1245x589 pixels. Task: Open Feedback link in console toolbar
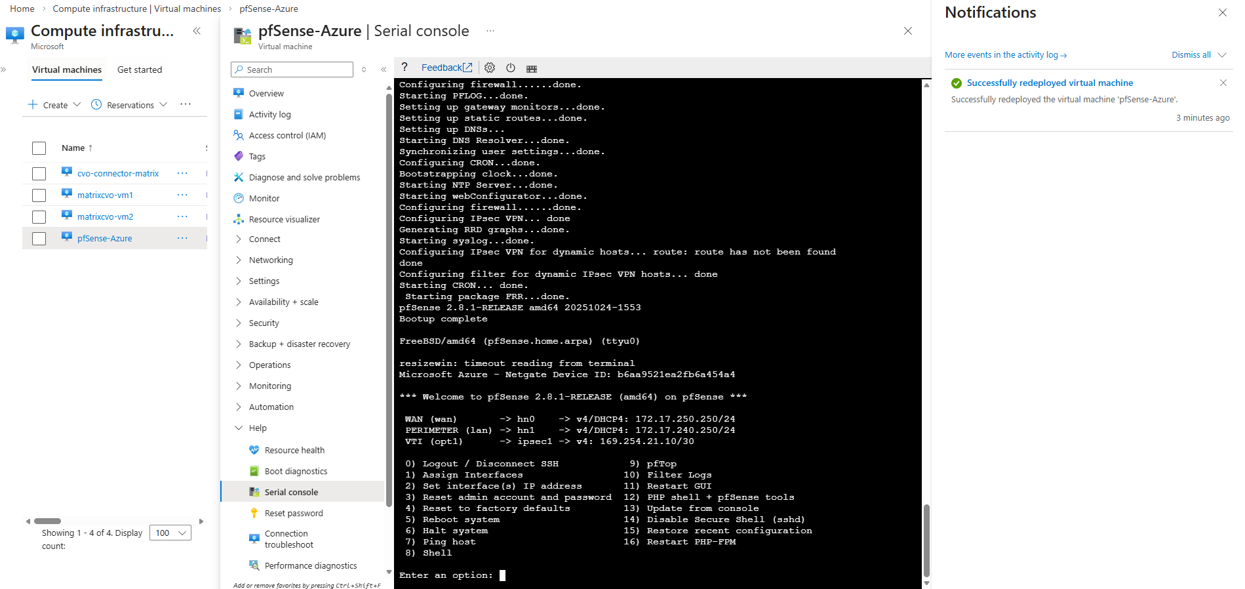(x=446, y=68)
